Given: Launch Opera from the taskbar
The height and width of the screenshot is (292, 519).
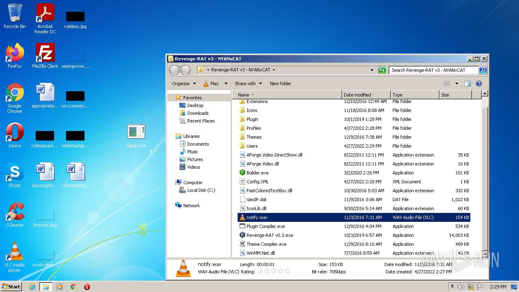Looking at the screenshot, I should point(87,287).
